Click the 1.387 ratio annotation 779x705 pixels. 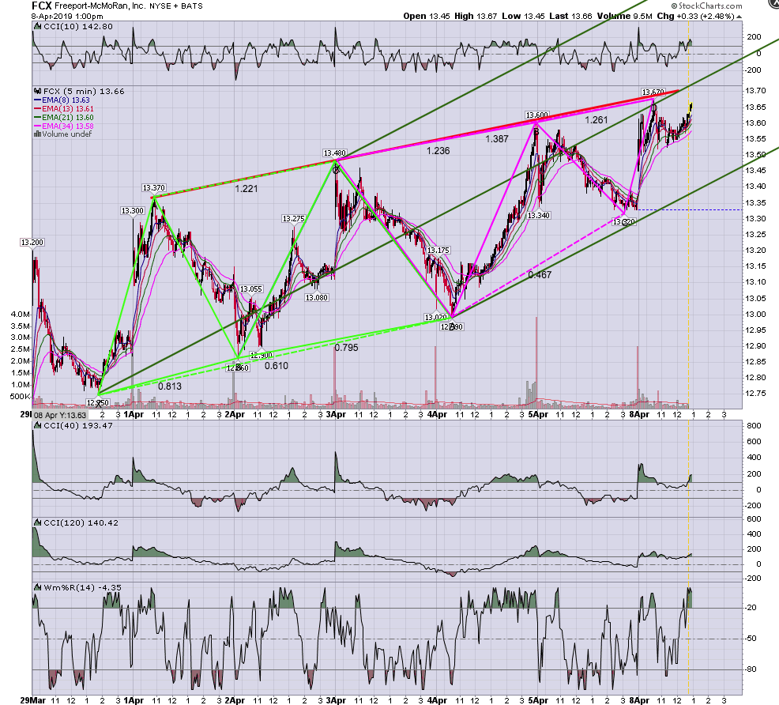(497, 139)
